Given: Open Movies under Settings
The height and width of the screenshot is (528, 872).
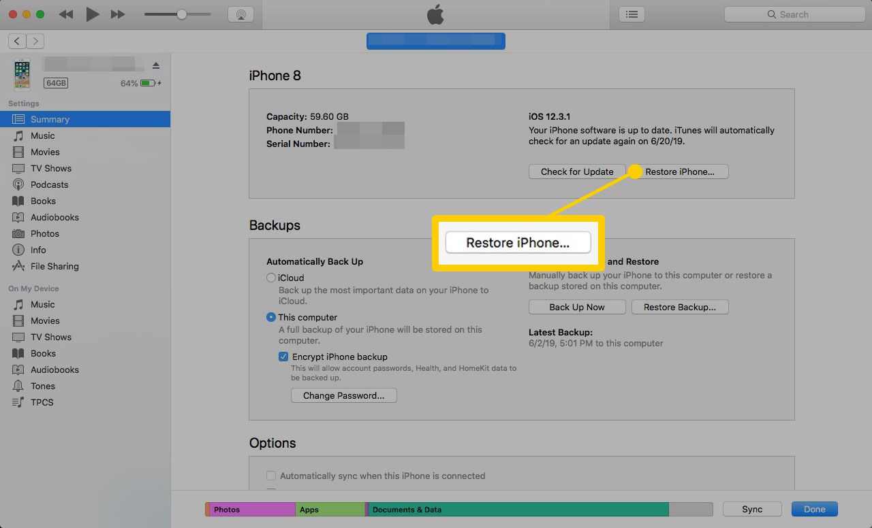Looking at the screenshot, I should tap(85, 152).
